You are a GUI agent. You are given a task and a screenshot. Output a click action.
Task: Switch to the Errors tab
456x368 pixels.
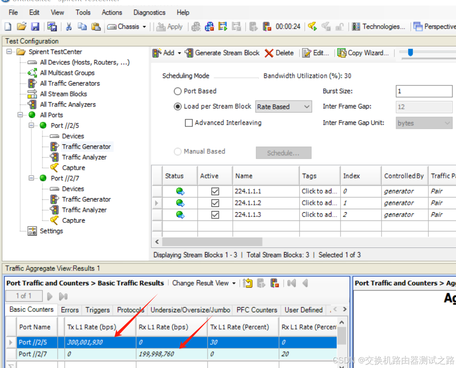[x=70, y=310]
